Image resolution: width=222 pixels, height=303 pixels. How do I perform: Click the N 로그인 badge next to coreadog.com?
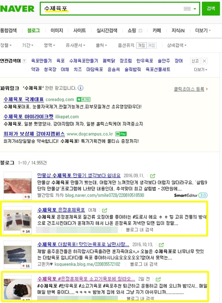[83, 99]
